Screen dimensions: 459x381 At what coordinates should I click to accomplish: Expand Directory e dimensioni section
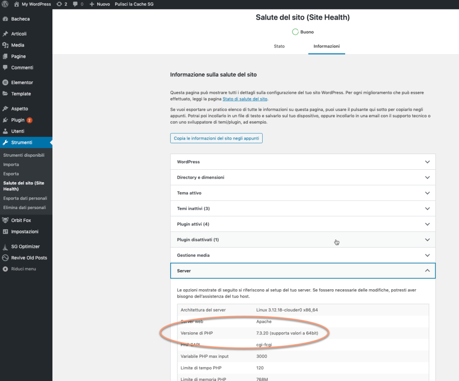(x=303, y=177)
